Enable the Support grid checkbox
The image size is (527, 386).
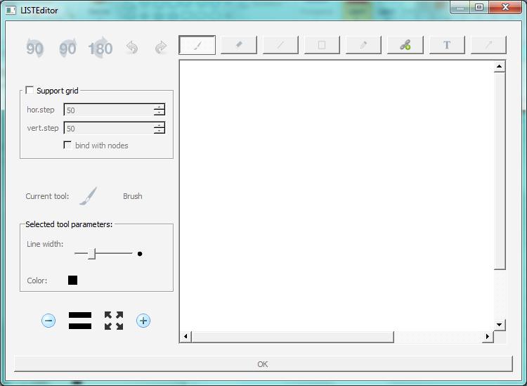point(30,90)
